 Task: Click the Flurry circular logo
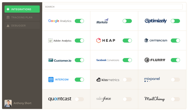click(x=147, y=60)
